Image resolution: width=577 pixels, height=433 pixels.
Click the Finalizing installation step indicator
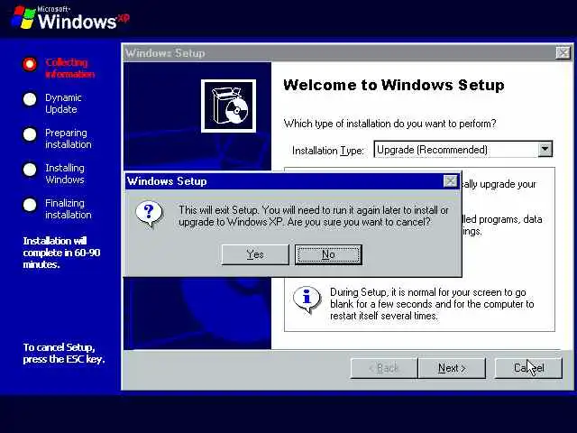pos(30,205)
